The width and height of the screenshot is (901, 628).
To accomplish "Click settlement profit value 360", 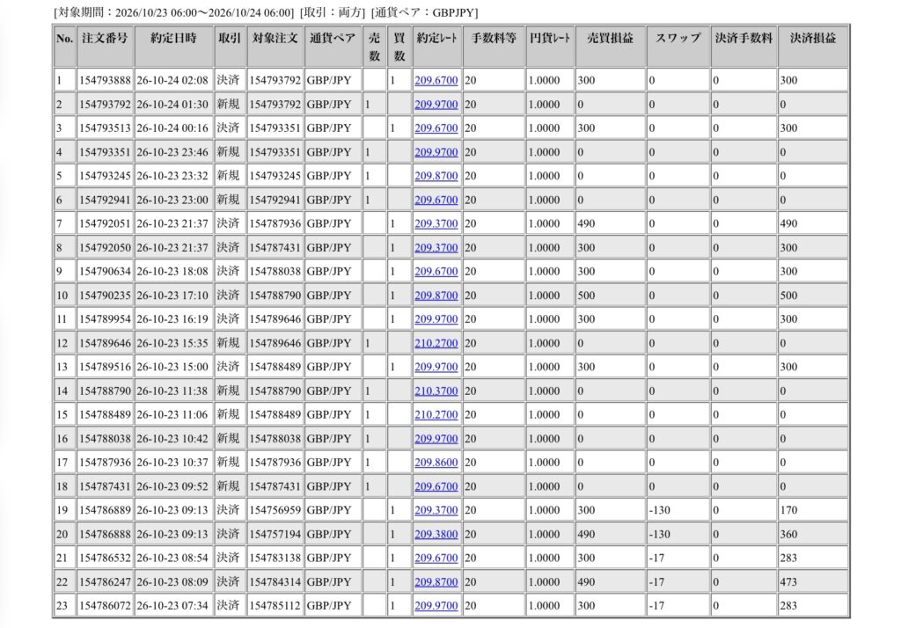I will click(x=788, y=534).
